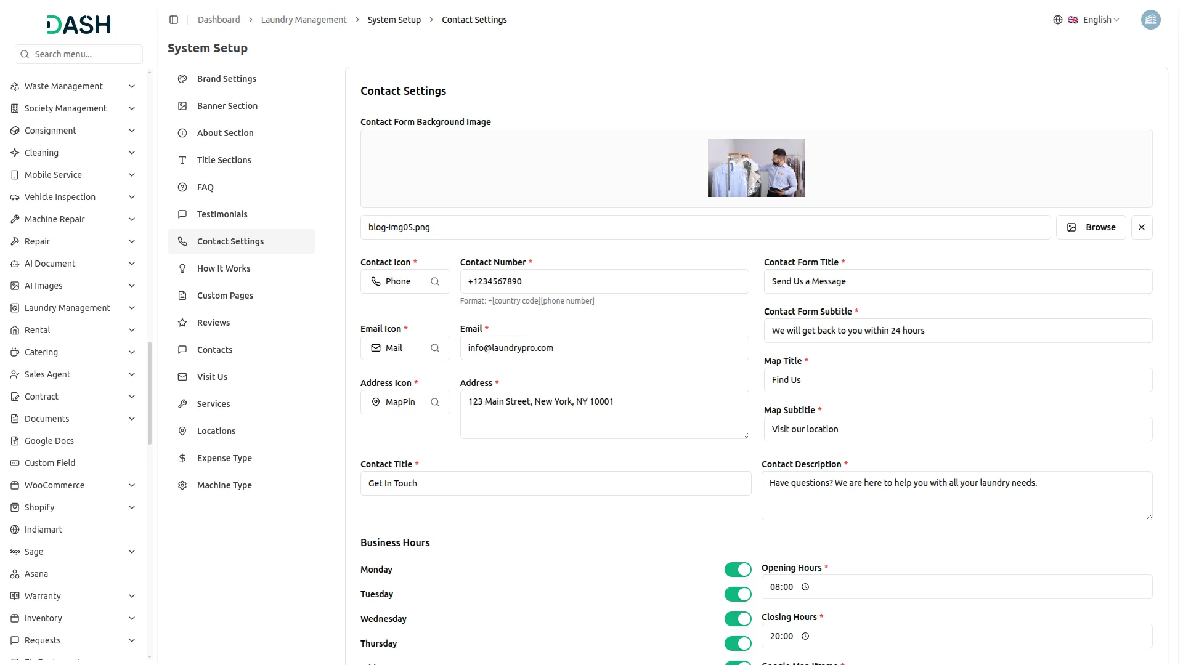This screenshot has width=1183, height=665.
Task: Select Custom Pages from setup menu
Action: point(224,296)
